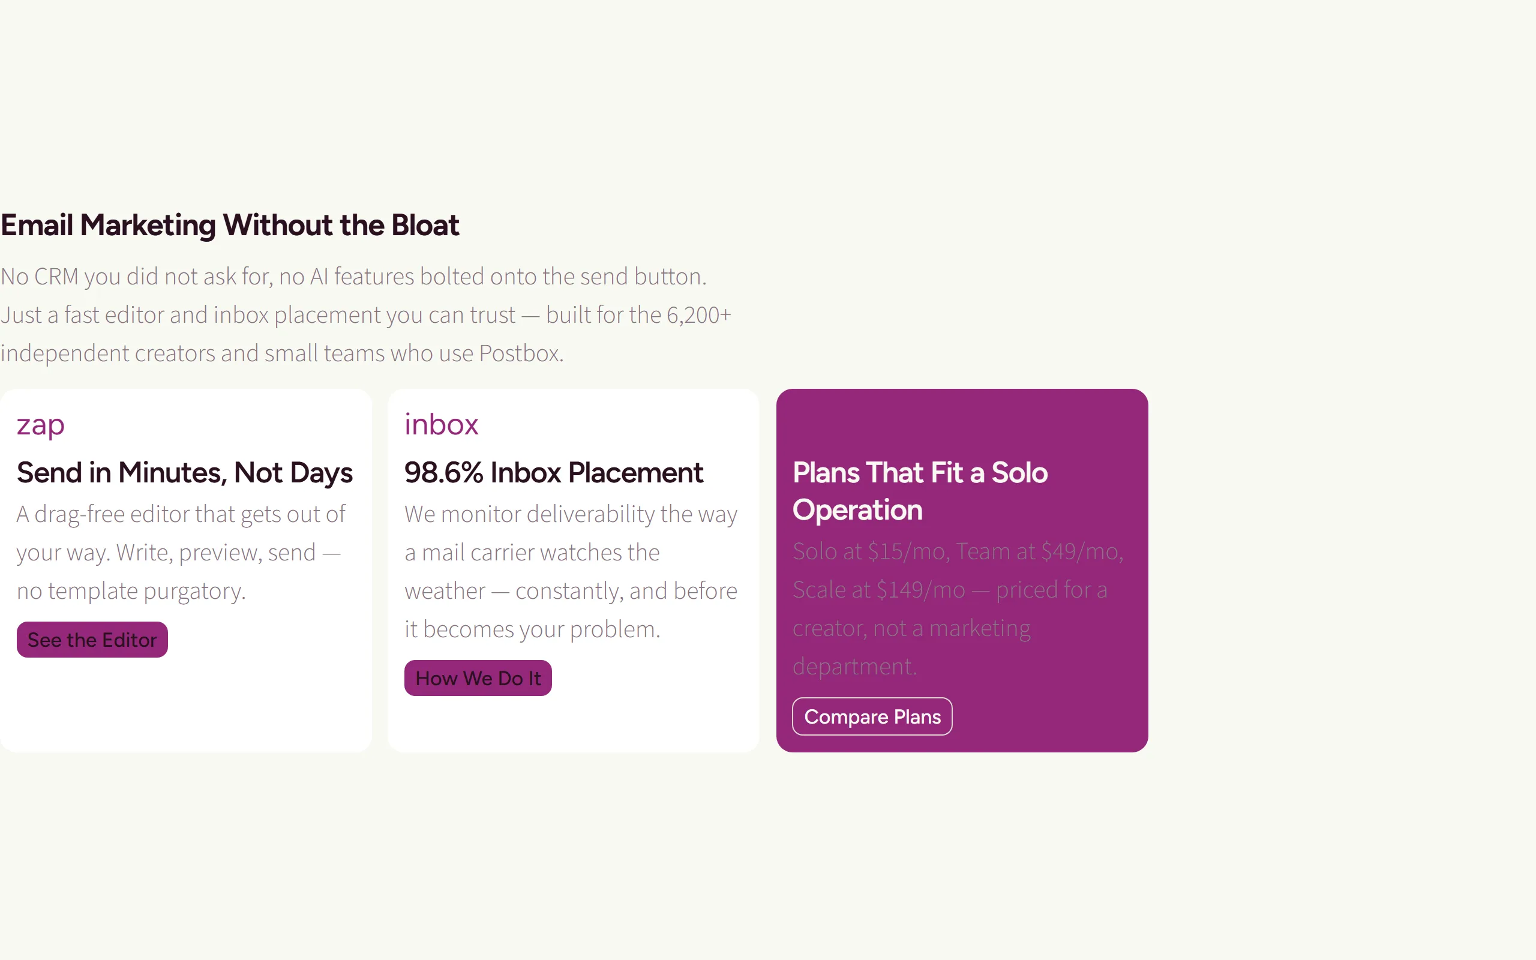Click the Email Marketing Without the Bloat heading
1536x960 pixels.
[230, 226]
